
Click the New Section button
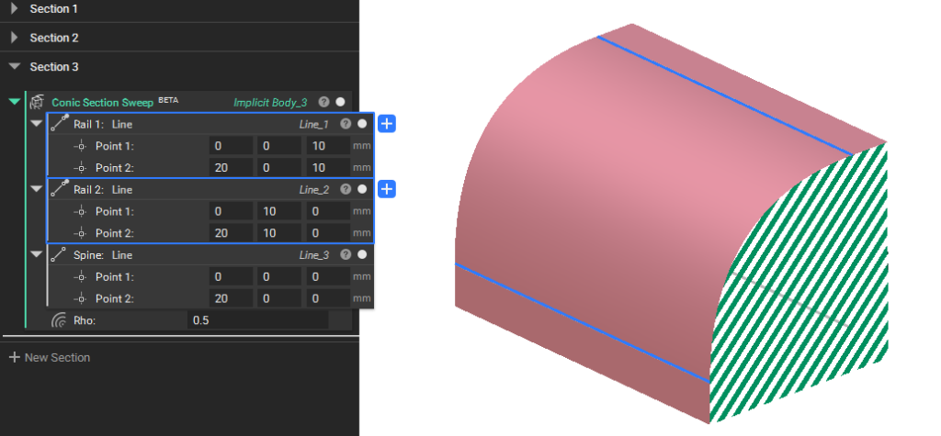click(x=50, y=357)
